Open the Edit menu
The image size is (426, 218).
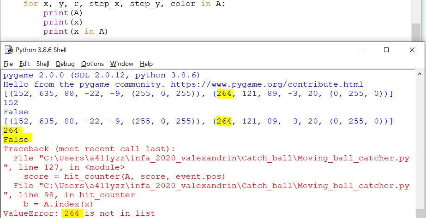(x=24, y=64)
